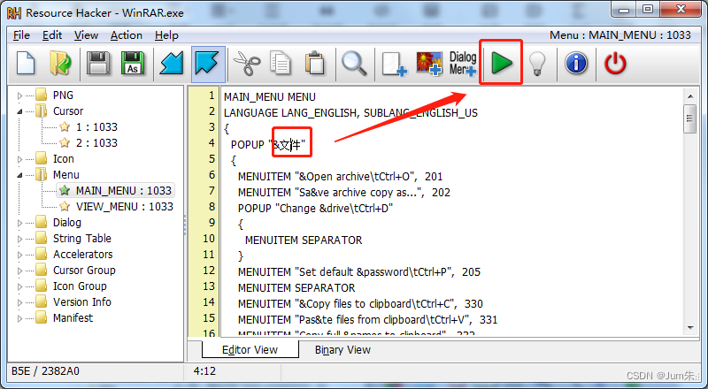Select cursor resource 2 : 1033
The width and height of the screenshot is (708, 389).
coord(96,143)
